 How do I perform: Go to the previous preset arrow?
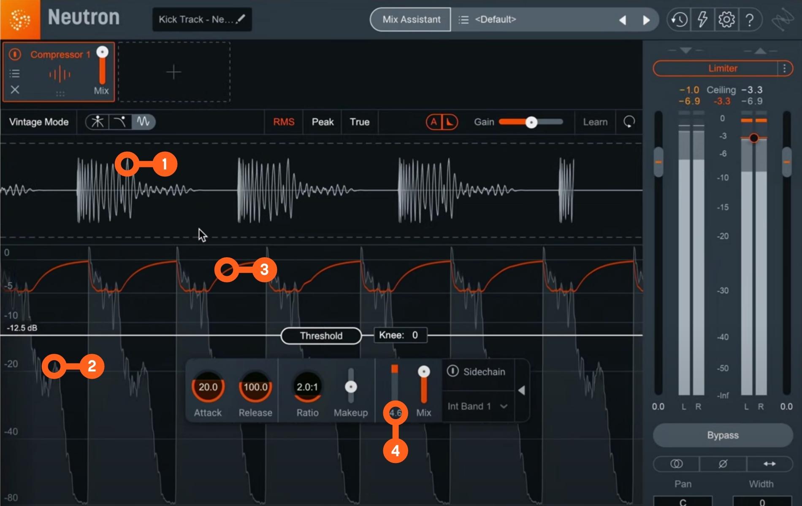click(x=623, y=20)
